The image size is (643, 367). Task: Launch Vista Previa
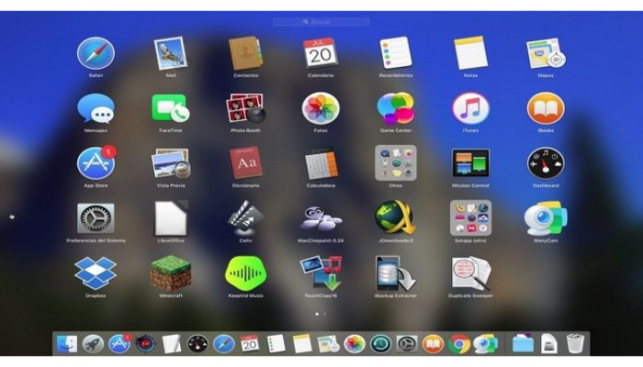[171, 163]
